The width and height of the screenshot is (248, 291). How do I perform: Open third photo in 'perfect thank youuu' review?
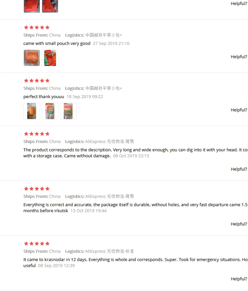68,111
